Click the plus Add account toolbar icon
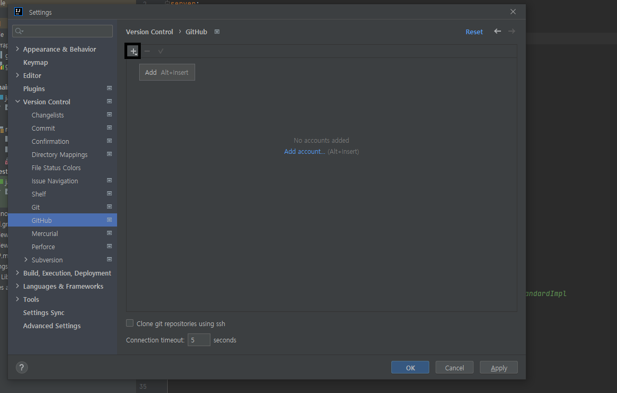The width and height of the screenshot is (617, 393). [x=133, y=52]
